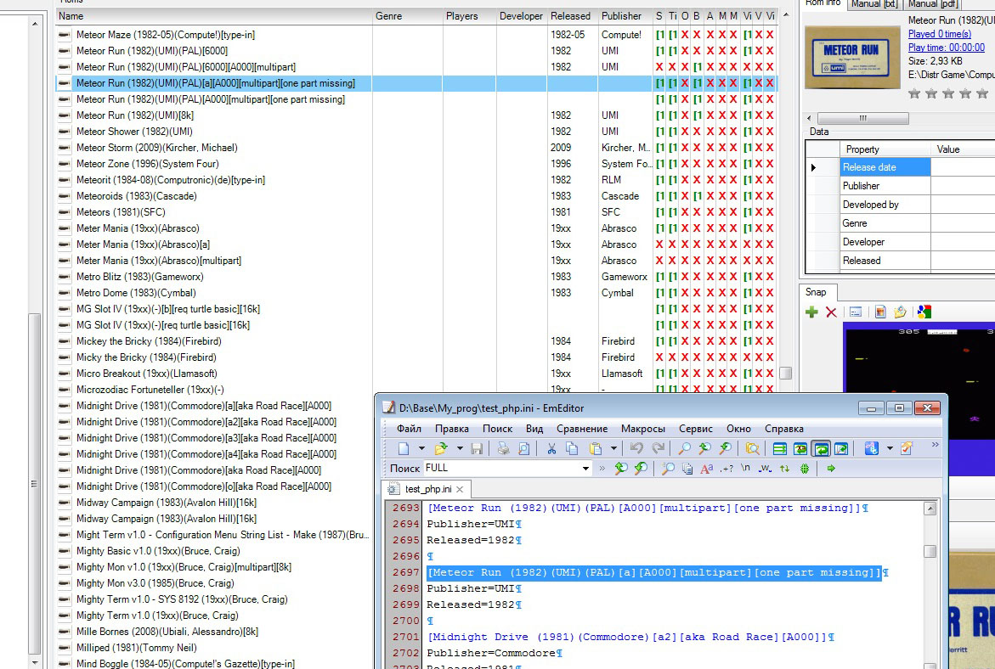
Task: Select the Meteor Storm (2009) row
Action: click(x=416, y=148)
